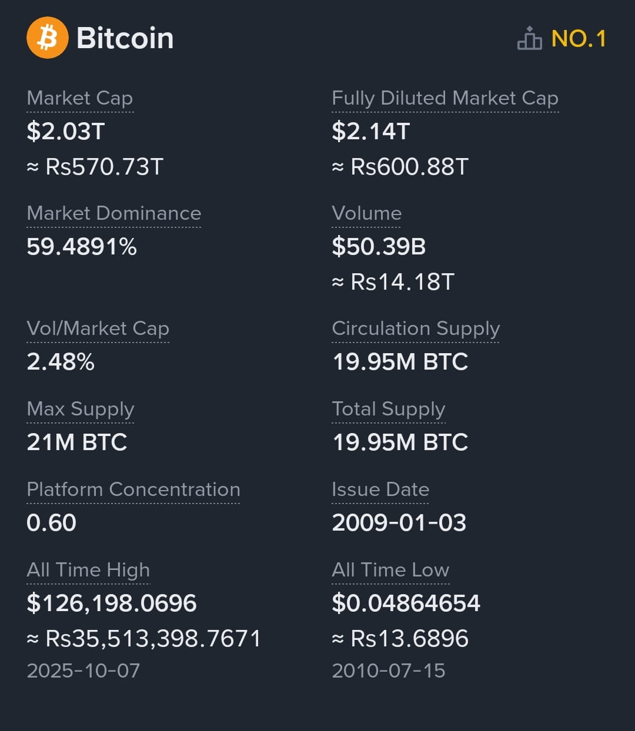Tap the Circulation Supply label
The height and width of the screenshot is (731, 635).
pyautogui.click(x=416, y=328)
